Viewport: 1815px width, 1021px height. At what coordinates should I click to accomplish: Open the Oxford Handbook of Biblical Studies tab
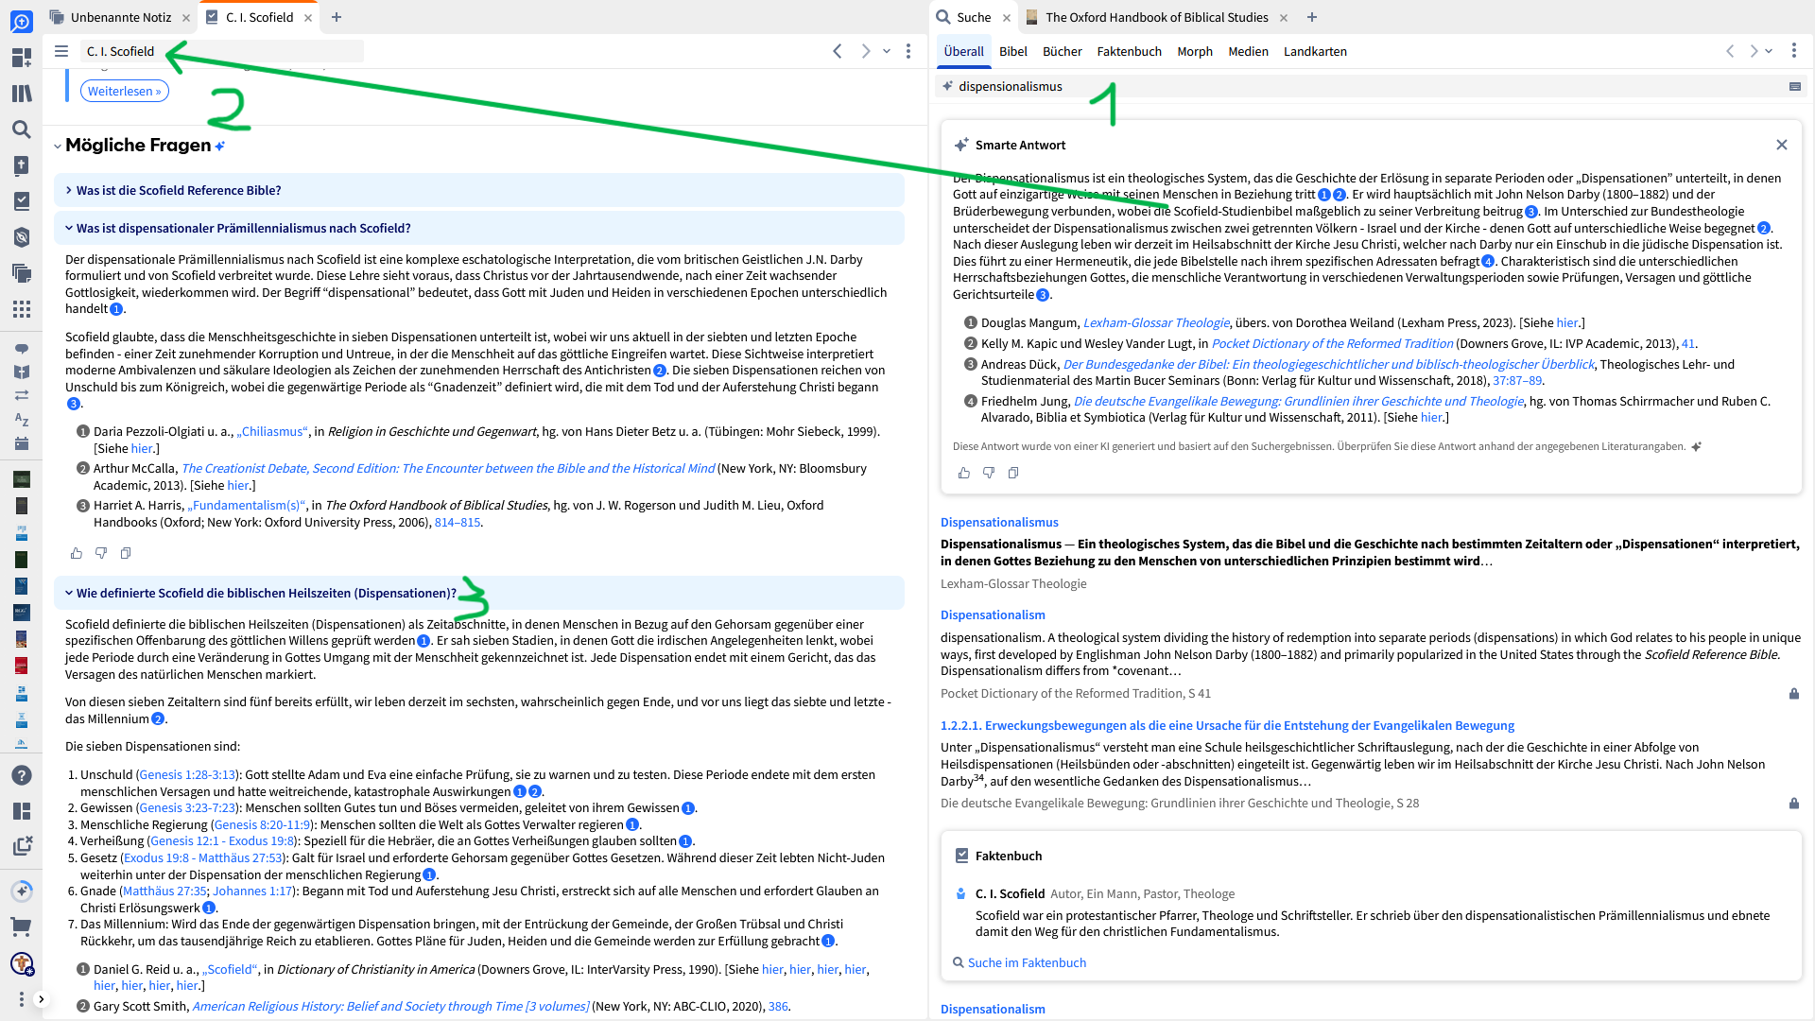coord(1155,17)
